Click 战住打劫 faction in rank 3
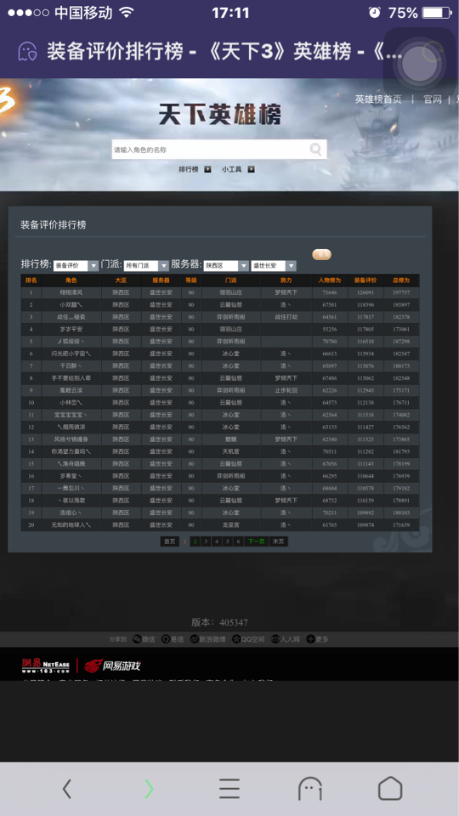 coord(286,316)
